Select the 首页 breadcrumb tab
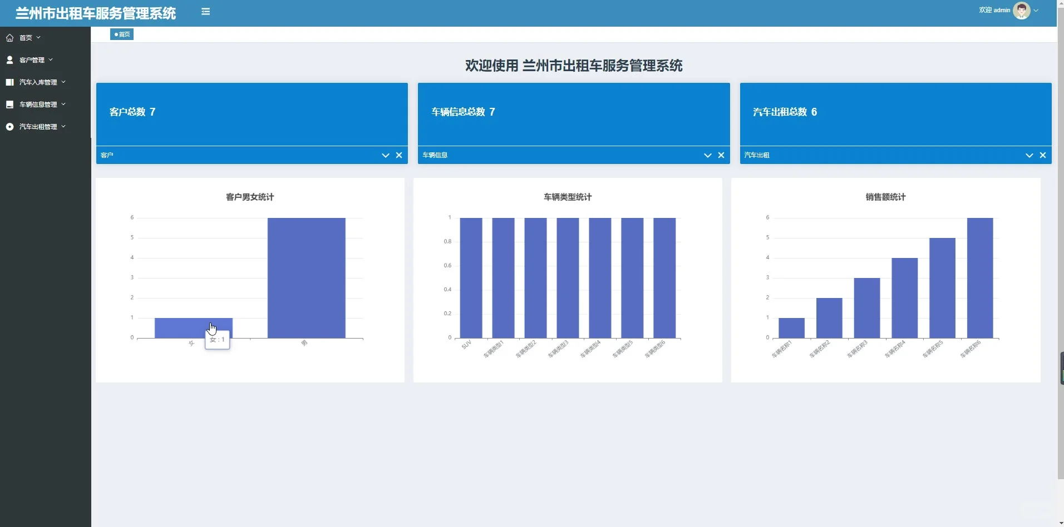 121,34
